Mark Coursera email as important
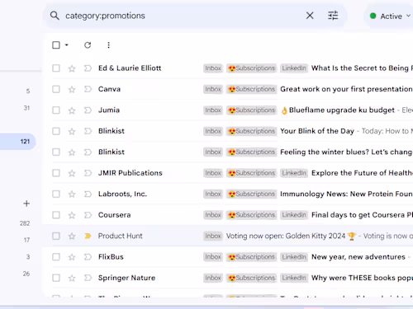This screenshot has width=413, height=309. (x=88, y=215)
